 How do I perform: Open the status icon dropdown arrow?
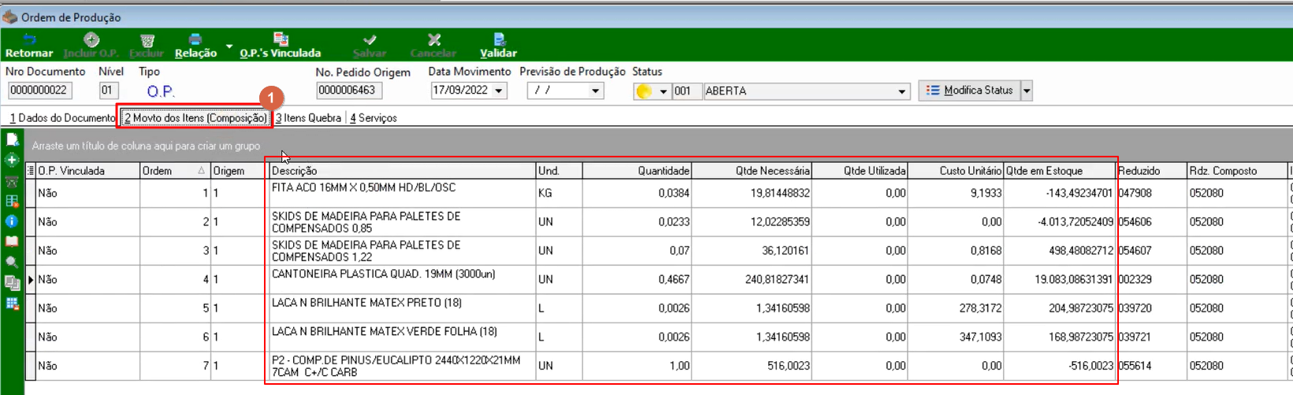[x=663, y=91]
